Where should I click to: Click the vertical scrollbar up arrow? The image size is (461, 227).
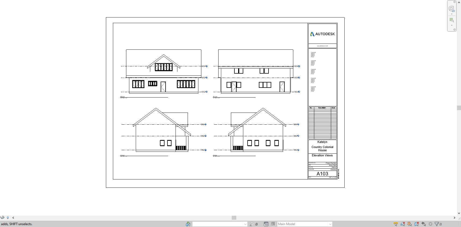coord(459,2)
